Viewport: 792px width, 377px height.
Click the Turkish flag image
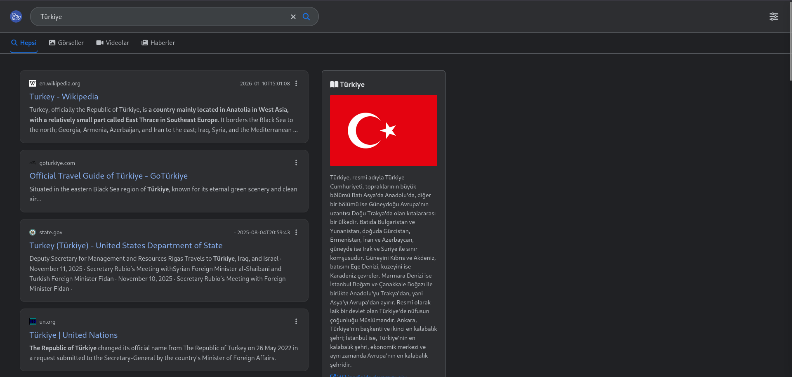click(383, 130)
